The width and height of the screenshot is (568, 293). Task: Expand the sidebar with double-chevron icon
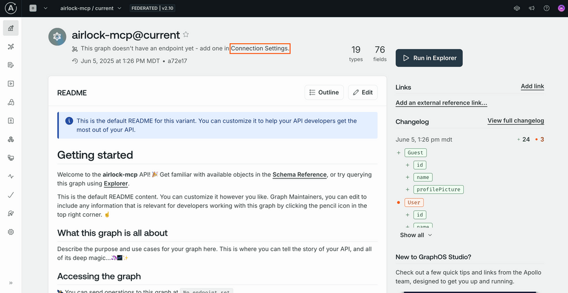(x=11, y=282)
